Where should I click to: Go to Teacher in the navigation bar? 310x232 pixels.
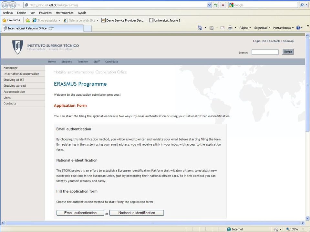[82, 62]
